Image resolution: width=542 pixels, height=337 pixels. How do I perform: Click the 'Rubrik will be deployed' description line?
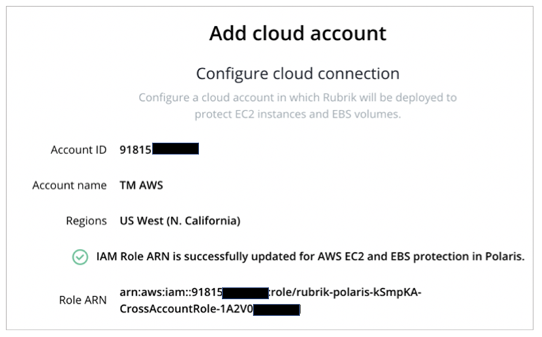tap(297, 98)
